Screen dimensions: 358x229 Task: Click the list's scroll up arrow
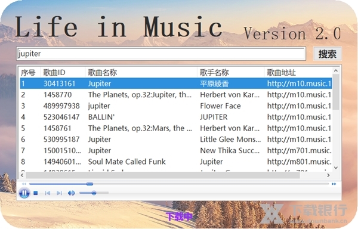(336, 71)
